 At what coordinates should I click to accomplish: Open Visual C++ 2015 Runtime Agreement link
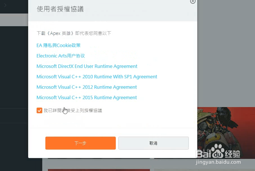tap(87, 97)
